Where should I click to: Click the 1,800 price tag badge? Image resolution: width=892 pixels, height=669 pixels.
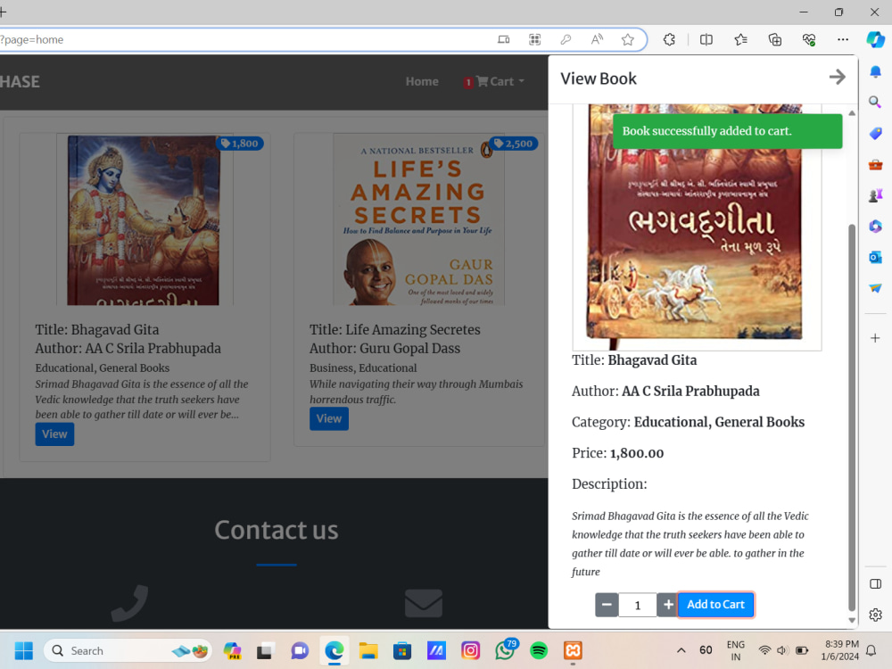pos(239,144)
